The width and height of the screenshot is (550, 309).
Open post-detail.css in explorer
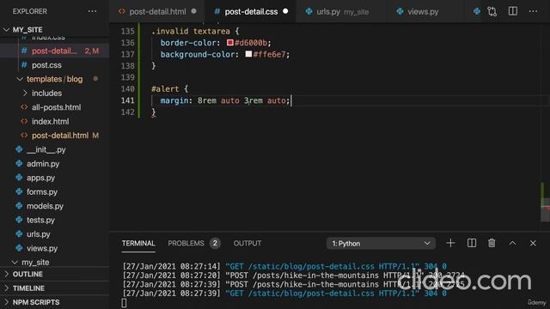54,51
